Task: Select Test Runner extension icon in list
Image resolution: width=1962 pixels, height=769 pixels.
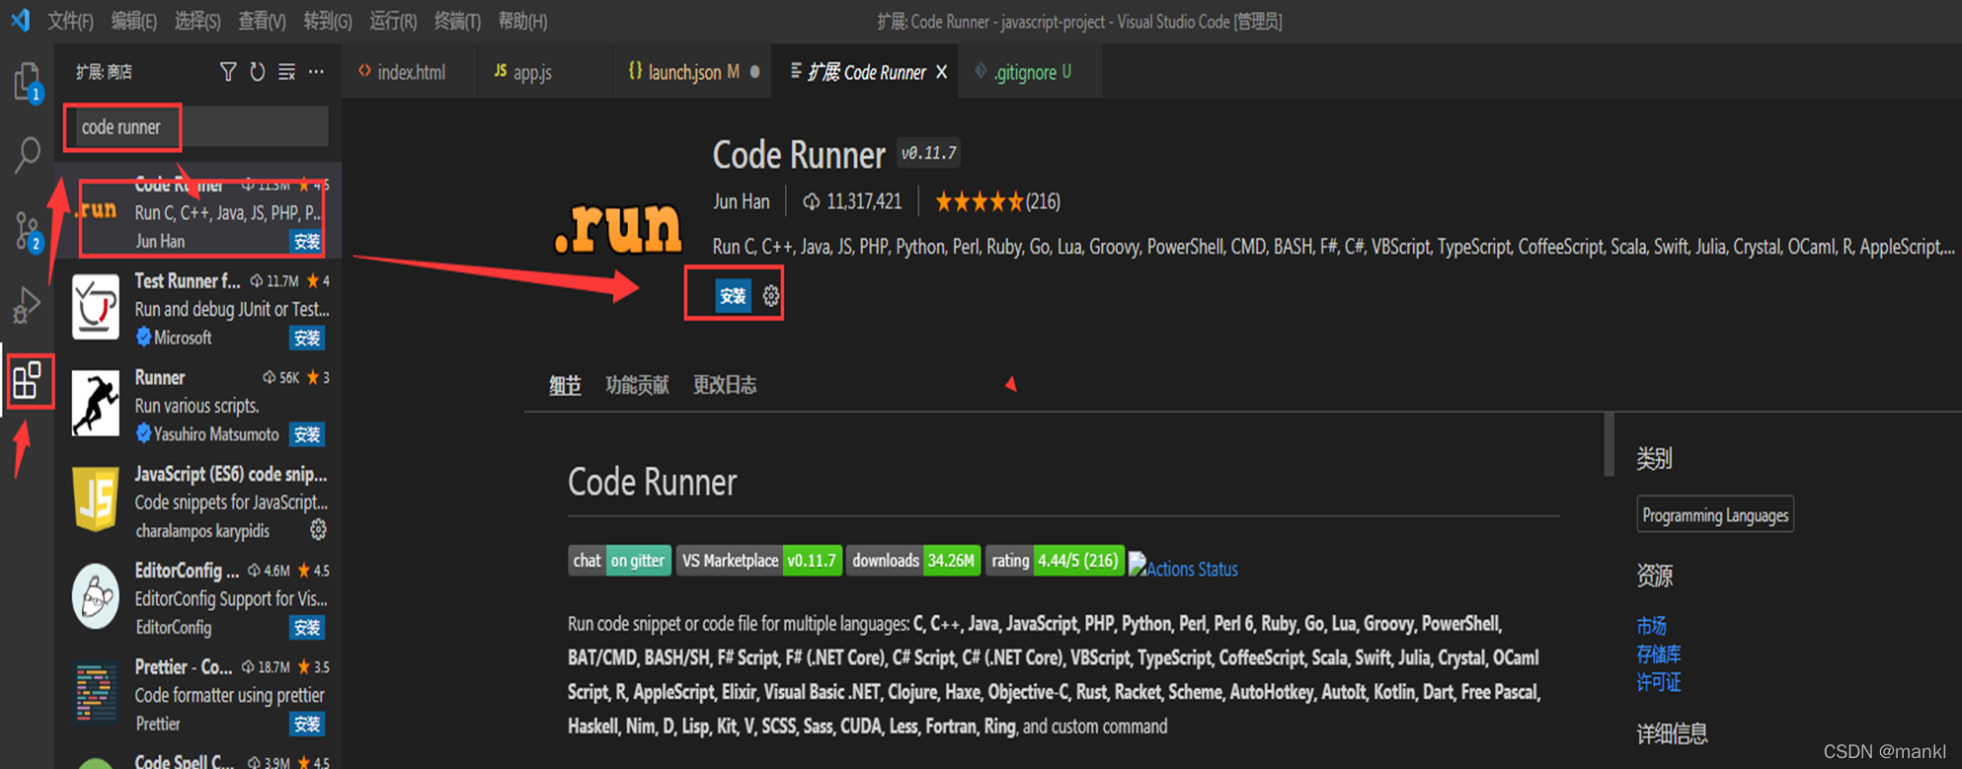Action: [x=96, y=308]
